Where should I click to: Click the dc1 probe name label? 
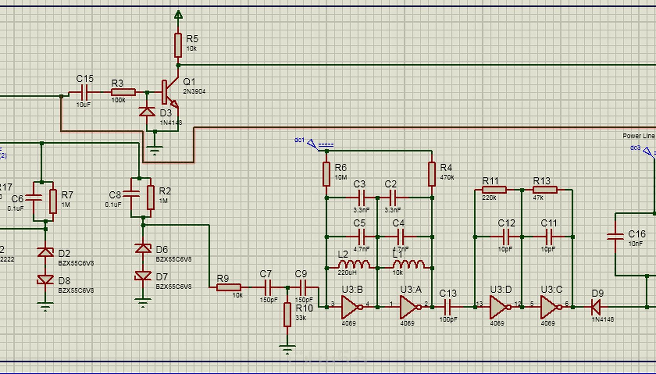(299, 140)
